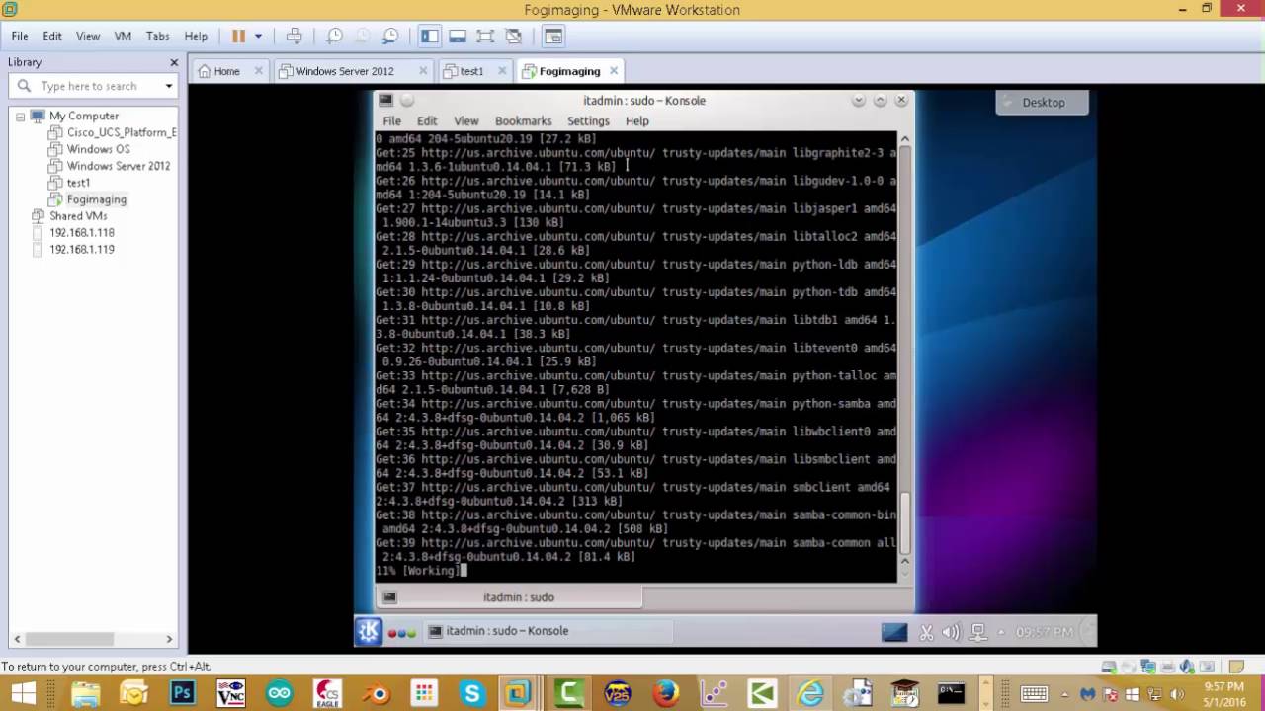Screen dimensions: 1265x711
Task: Click the KDE network tray icon
Action: 977,632
